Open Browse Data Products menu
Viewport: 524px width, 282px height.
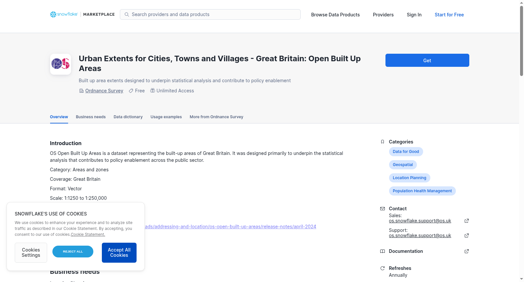[x=335, y=15]
